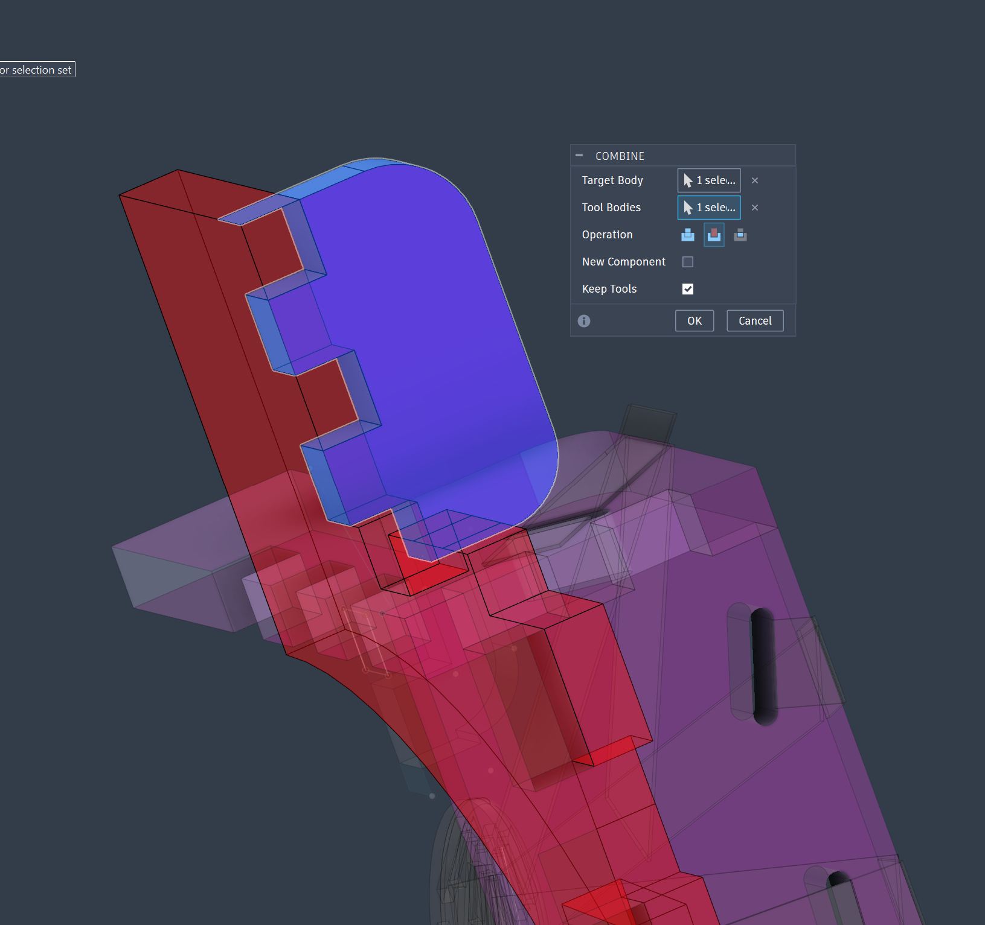This screenshot has width=985, height=925.
Task: Click Cancel to dismiss the Combine dialog
Action: click(755, 320)
